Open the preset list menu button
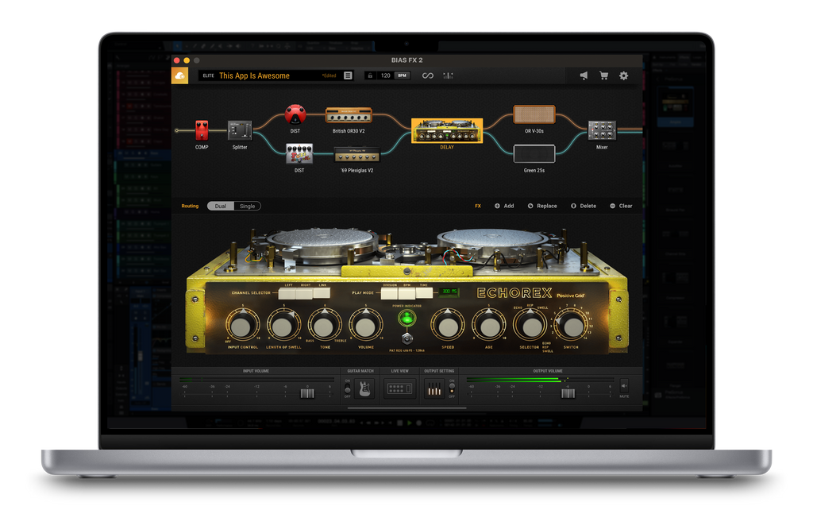 click(348, 75)
